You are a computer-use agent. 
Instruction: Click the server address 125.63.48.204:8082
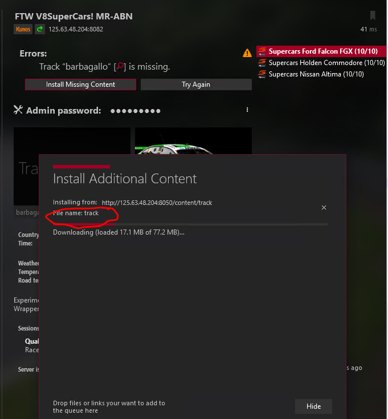click(76, 29)
